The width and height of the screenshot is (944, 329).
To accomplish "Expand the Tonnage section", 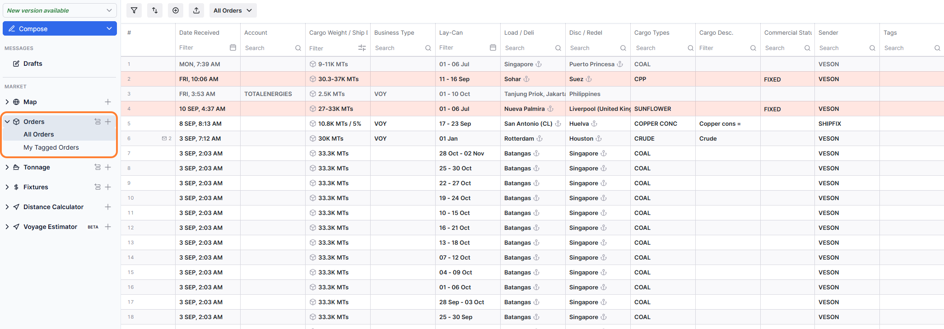I will pyautogui.click(x=7, y=167).
